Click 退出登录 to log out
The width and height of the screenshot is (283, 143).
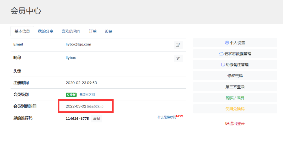tap(235, 124)
